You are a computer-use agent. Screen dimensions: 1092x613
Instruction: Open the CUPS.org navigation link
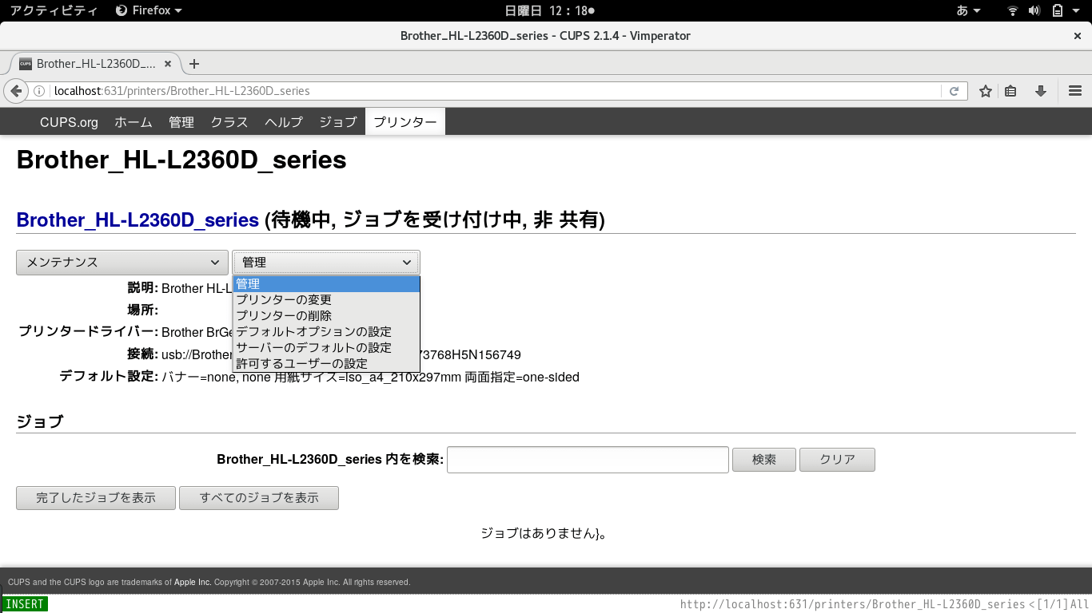point(70,122)
